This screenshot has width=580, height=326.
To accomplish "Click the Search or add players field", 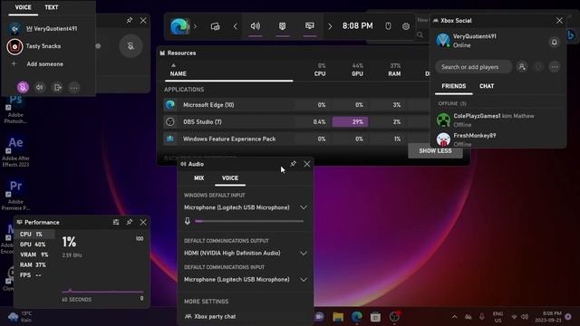I will click(x=473, y=67).
